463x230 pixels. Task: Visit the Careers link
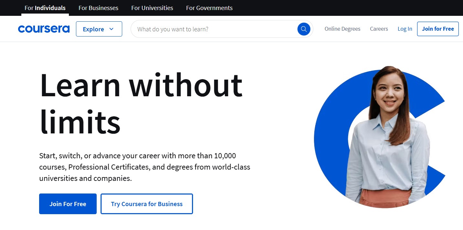point(379,29)
